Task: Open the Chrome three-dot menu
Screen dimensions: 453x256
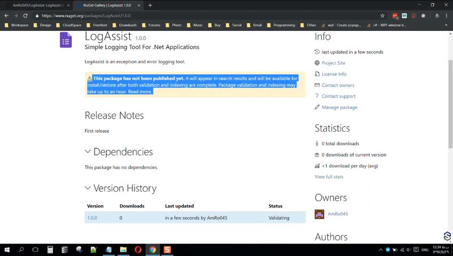Action: (447, 15)
